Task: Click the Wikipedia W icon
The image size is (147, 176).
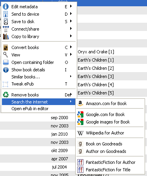Action: 80,133
